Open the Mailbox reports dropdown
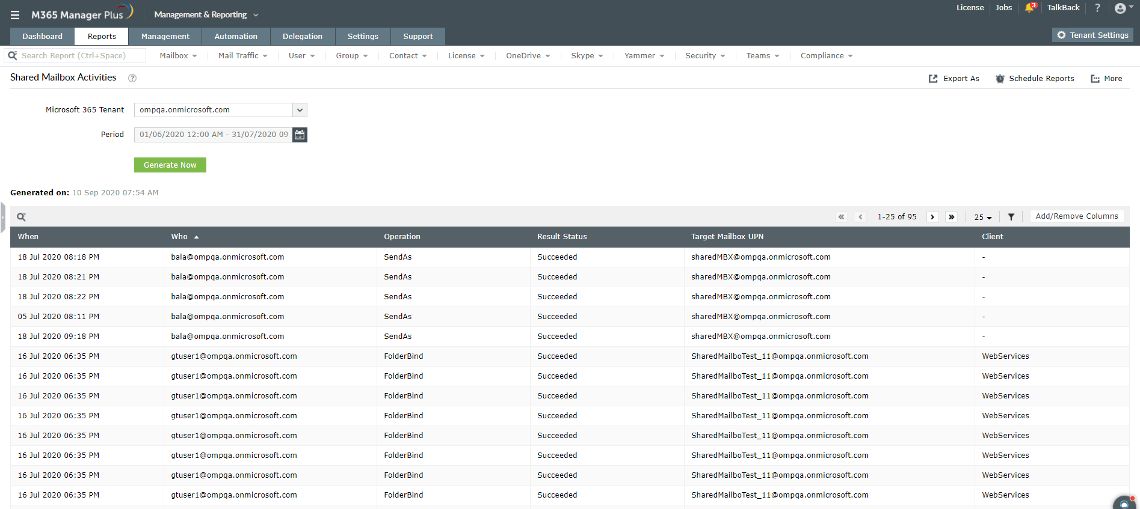Image resolution: width=1140 pixels, height=509 pixels. click(178, 56)
